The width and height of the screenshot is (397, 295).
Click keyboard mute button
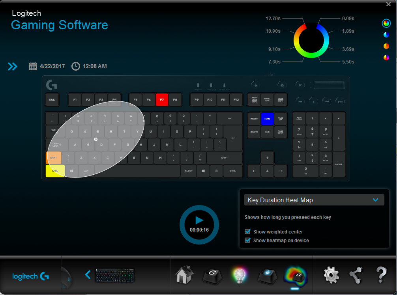(300, 85)
